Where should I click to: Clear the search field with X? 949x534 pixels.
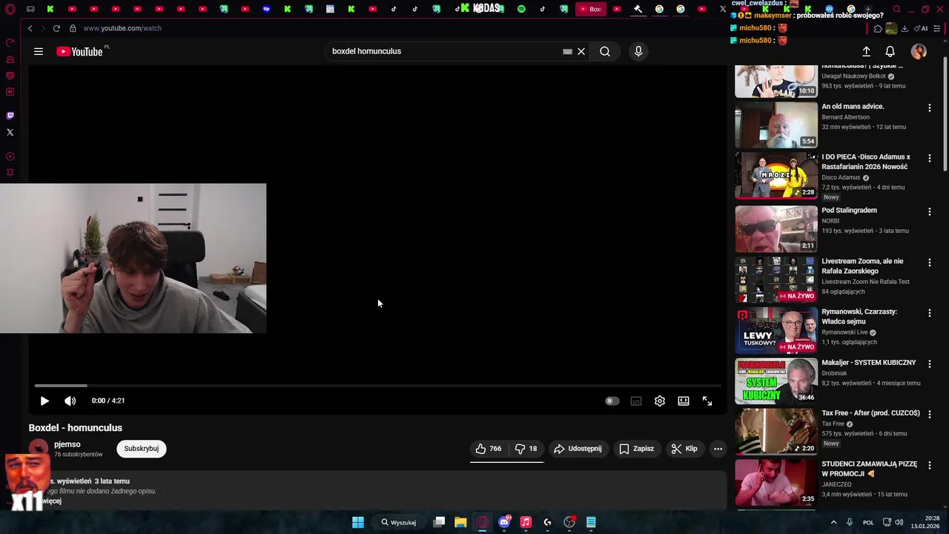pos(581,51)
